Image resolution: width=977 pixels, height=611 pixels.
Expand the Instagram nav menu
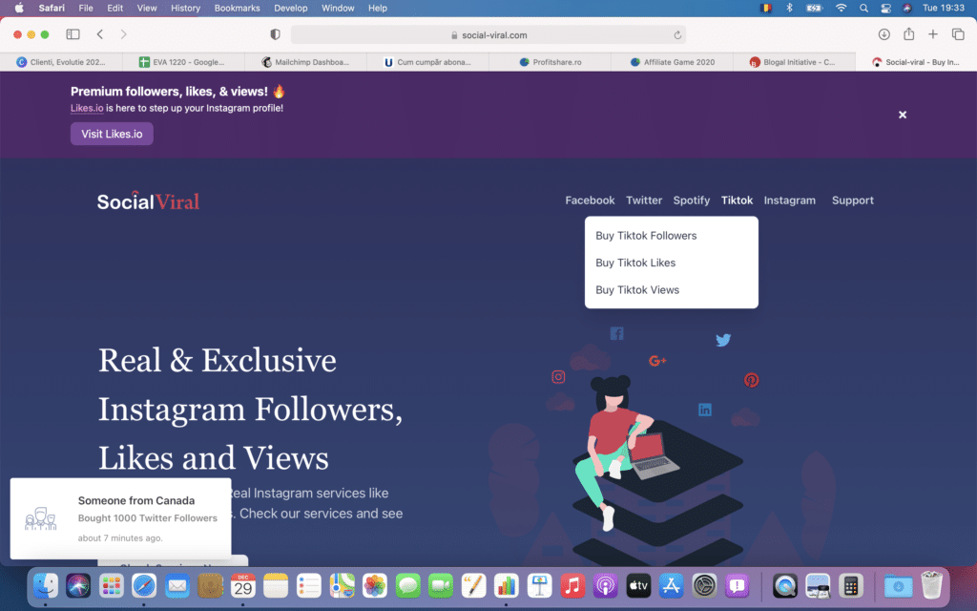point(789,200)
